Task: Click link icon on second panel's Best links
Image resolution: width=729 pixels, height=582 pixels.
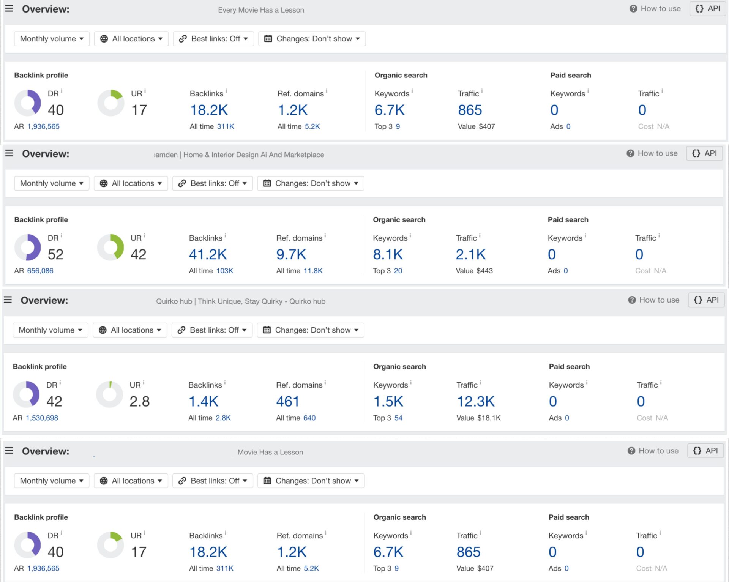Action: [182, 183]
